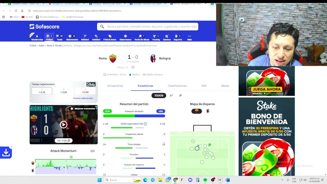Screen dimensions: 327x184
Task: Switch to Clasificaciones tab
Action: [x=177, y=86]
